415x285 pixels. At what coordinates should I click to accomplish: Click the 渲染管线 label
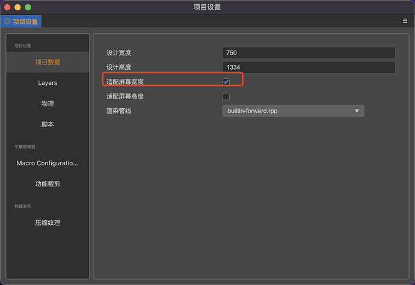tap(118, 111)
